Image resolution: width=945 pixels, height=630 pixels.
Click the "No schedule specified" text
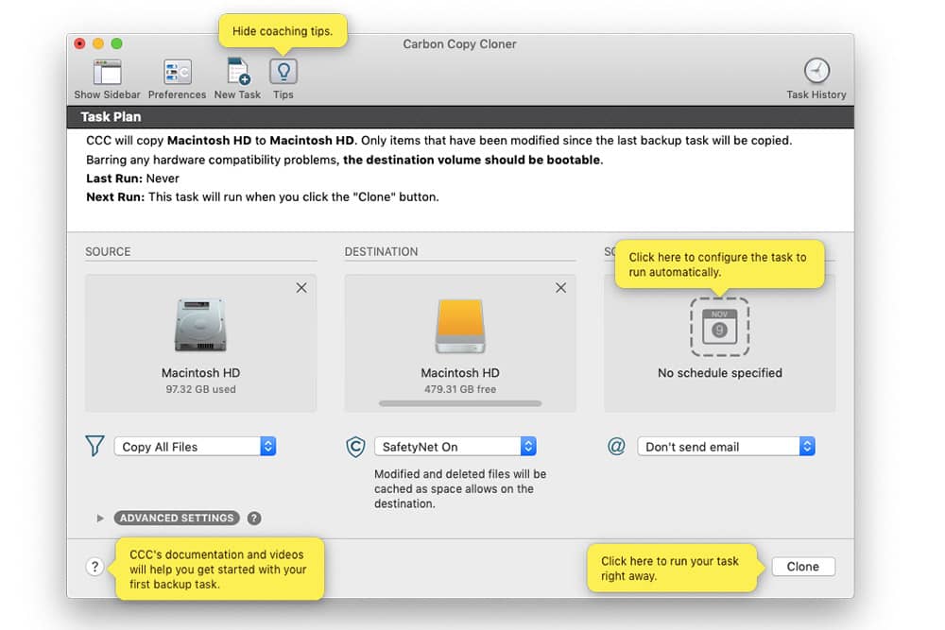click(x=719, y=373)
